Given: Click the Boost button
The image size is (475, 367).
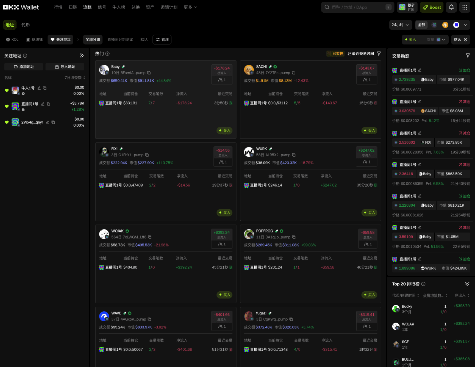Looking at the screenshot, I should pos(432,7).
